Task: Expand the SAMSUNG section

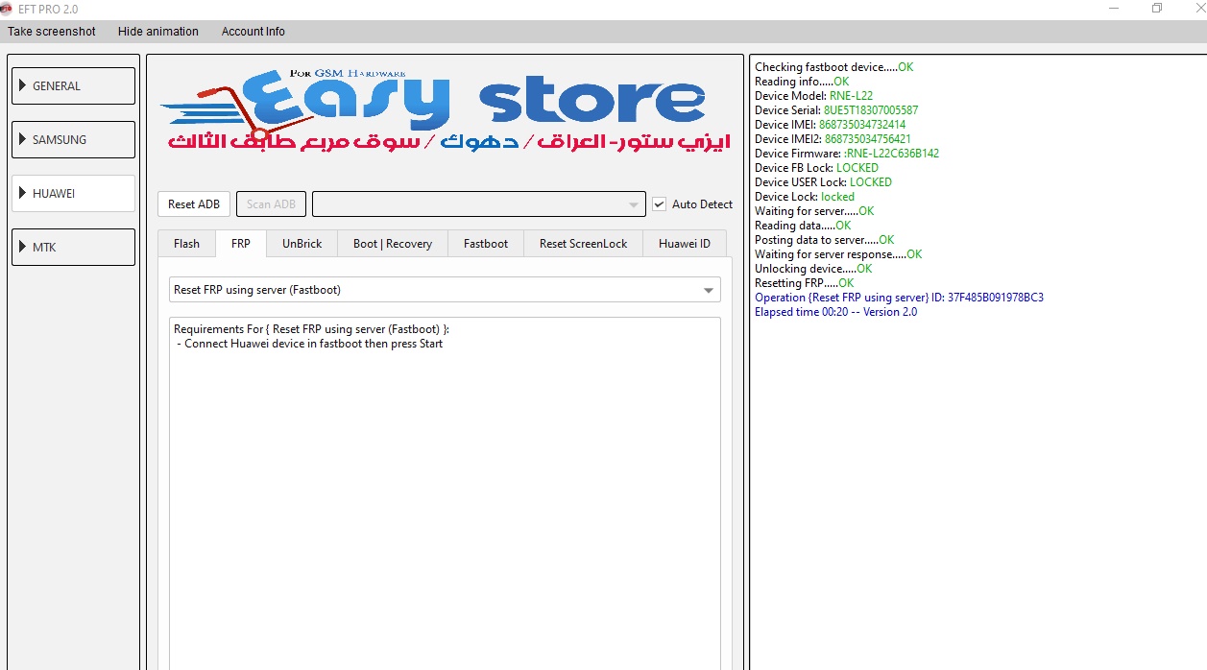Action: pyautogui.click(x=73, y=139)
